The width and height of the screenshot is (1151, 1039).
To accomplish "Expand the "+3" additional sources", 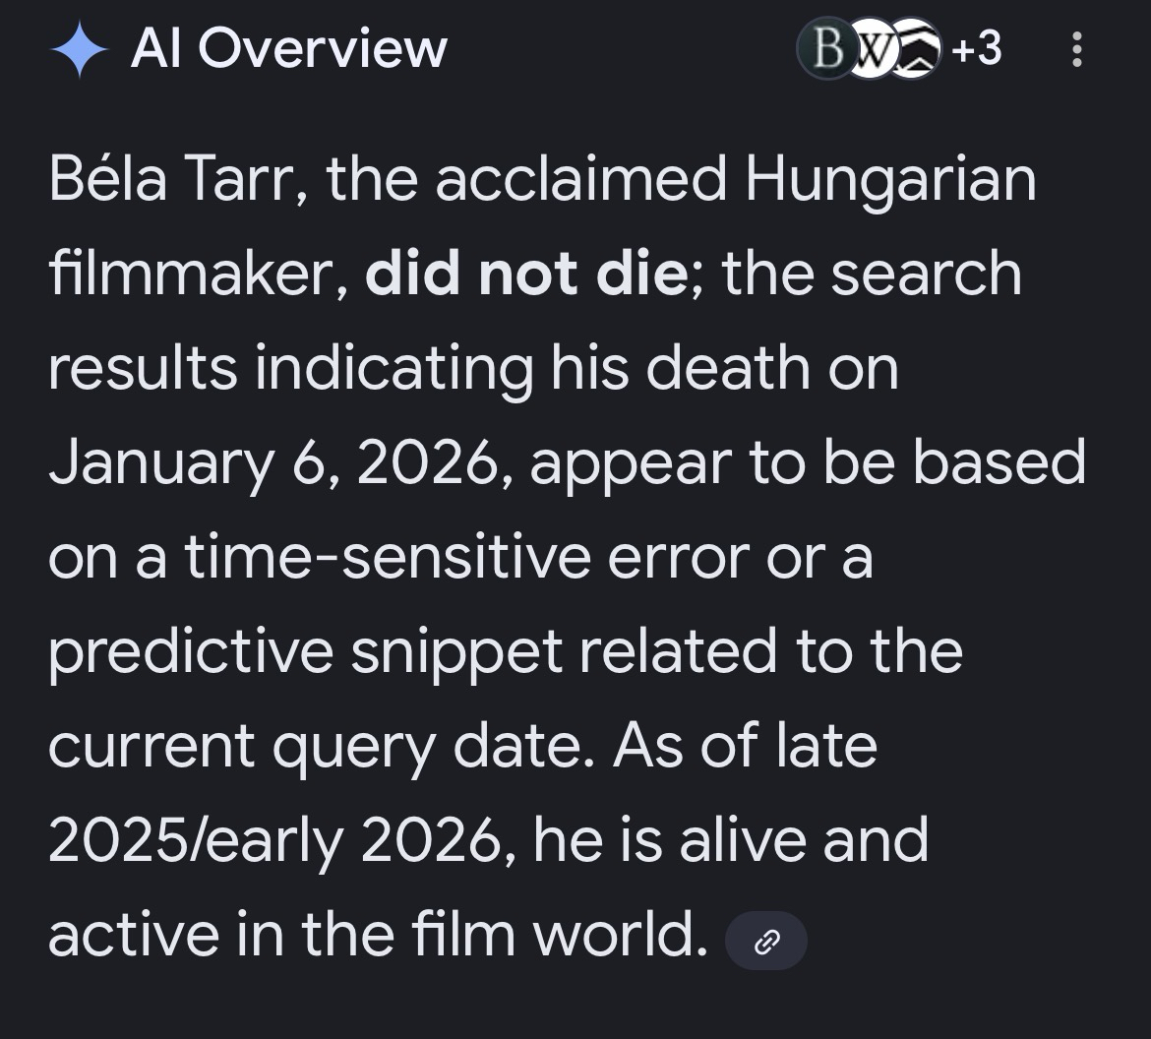I will coord(976,48).
